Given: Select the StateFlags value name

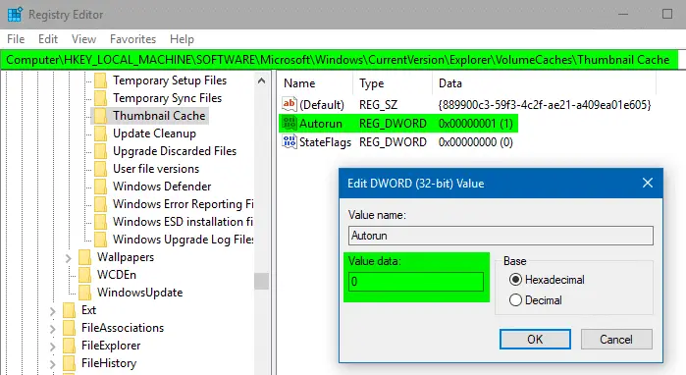Looking at the screenshot, I should pyautogui.click(x=325, y=142).
